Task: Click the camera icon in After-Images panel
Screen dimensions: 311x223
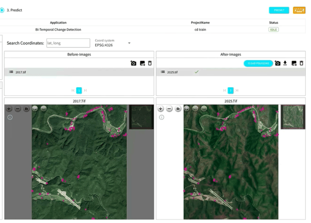Action: 278,63
